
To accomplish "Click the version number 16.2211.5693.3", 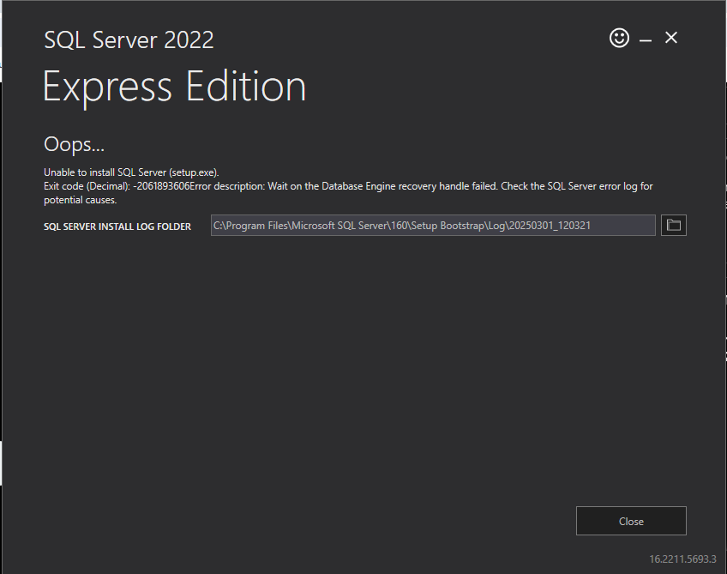I will coord(682,559).
